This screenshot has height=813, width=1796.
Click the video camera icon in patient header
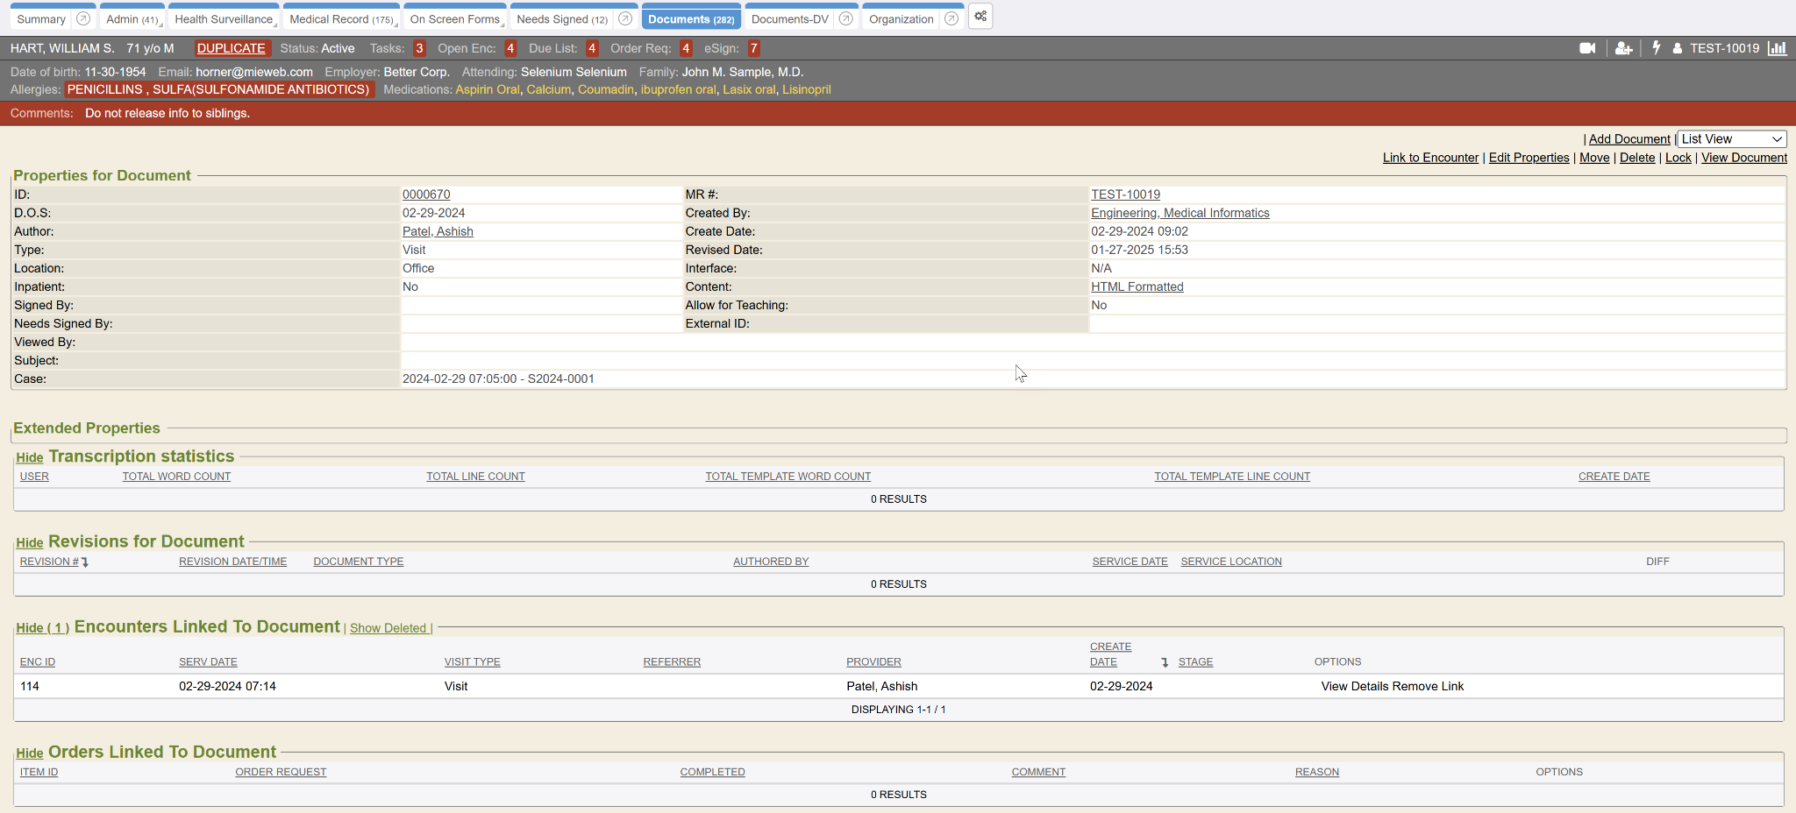pos(1586,48)
